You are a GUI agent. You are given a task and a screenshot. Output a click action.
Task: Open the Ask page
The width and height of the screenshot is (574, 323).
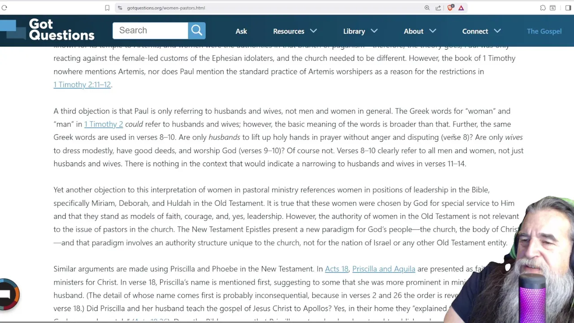click(x=241, y=31)
